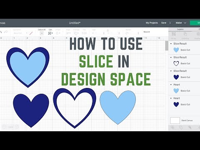Click the Rotate icon
This screenshot has width=200, height=150.
point(127,33)
